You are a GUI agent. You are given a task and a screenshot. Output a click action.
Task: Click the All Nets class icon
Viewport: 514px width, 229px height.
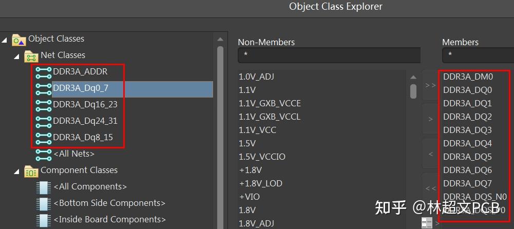pyautogui.click(x=43, y=154)
